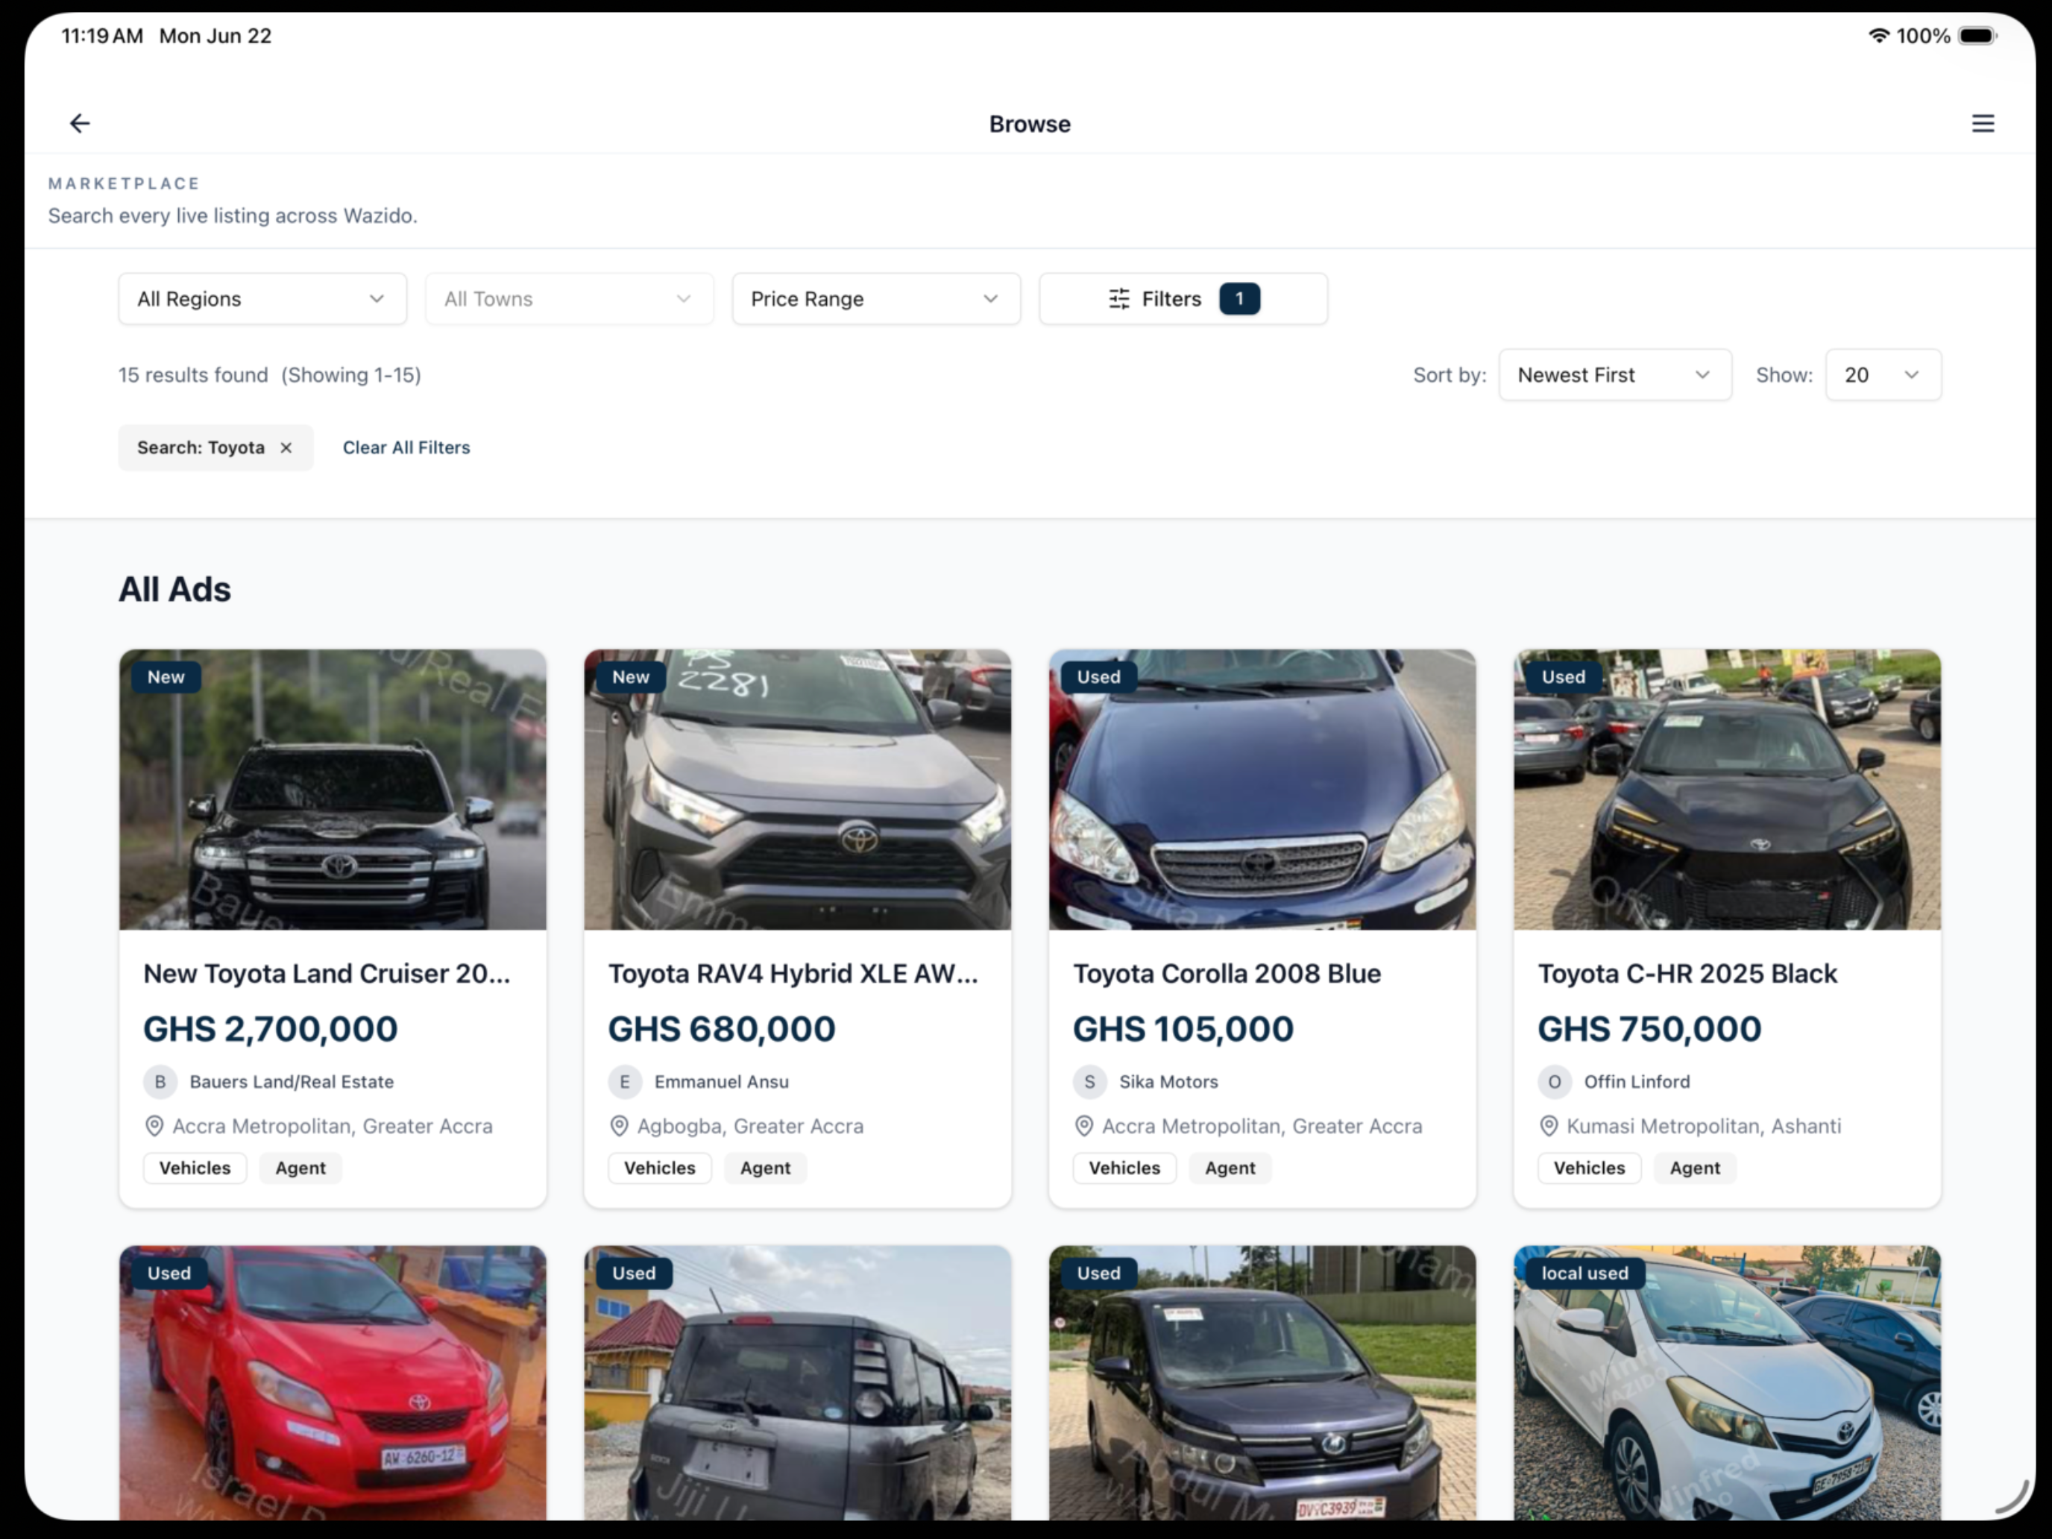Click the battery indicator
The height and width of the screenshot is (1539, 2052).
coord(1977,35)
